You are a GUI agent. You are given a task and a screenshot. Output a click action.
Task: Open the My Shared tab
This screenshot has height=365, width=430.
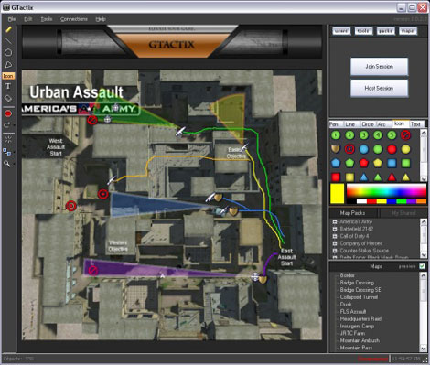[403, 213]
